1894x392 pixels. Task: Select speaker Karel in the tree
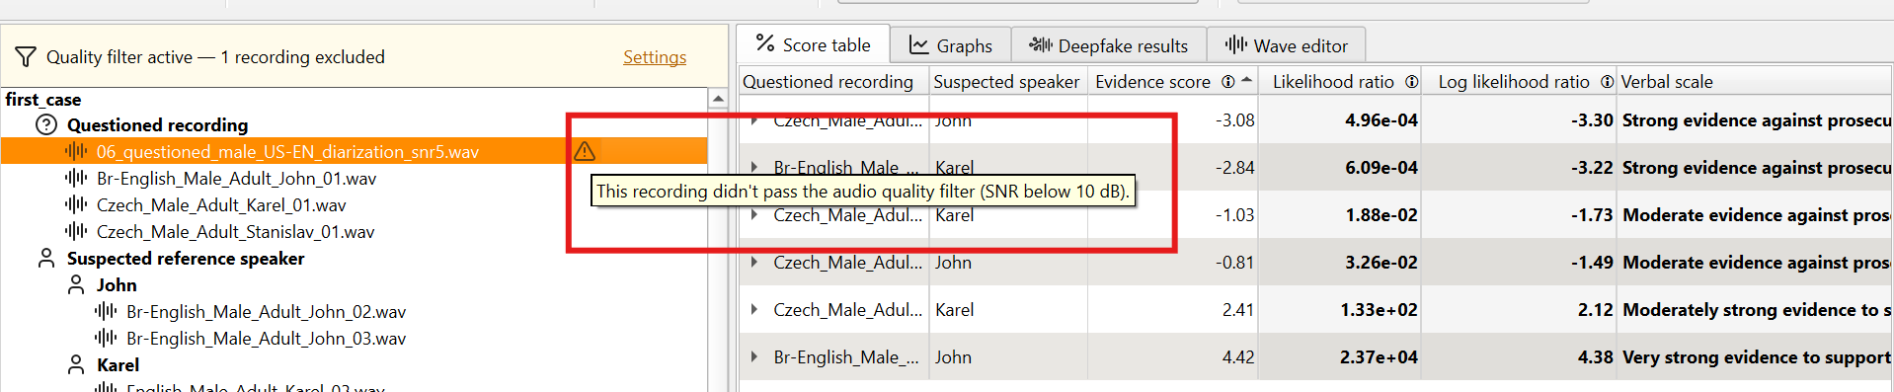(x=118, y=364)
